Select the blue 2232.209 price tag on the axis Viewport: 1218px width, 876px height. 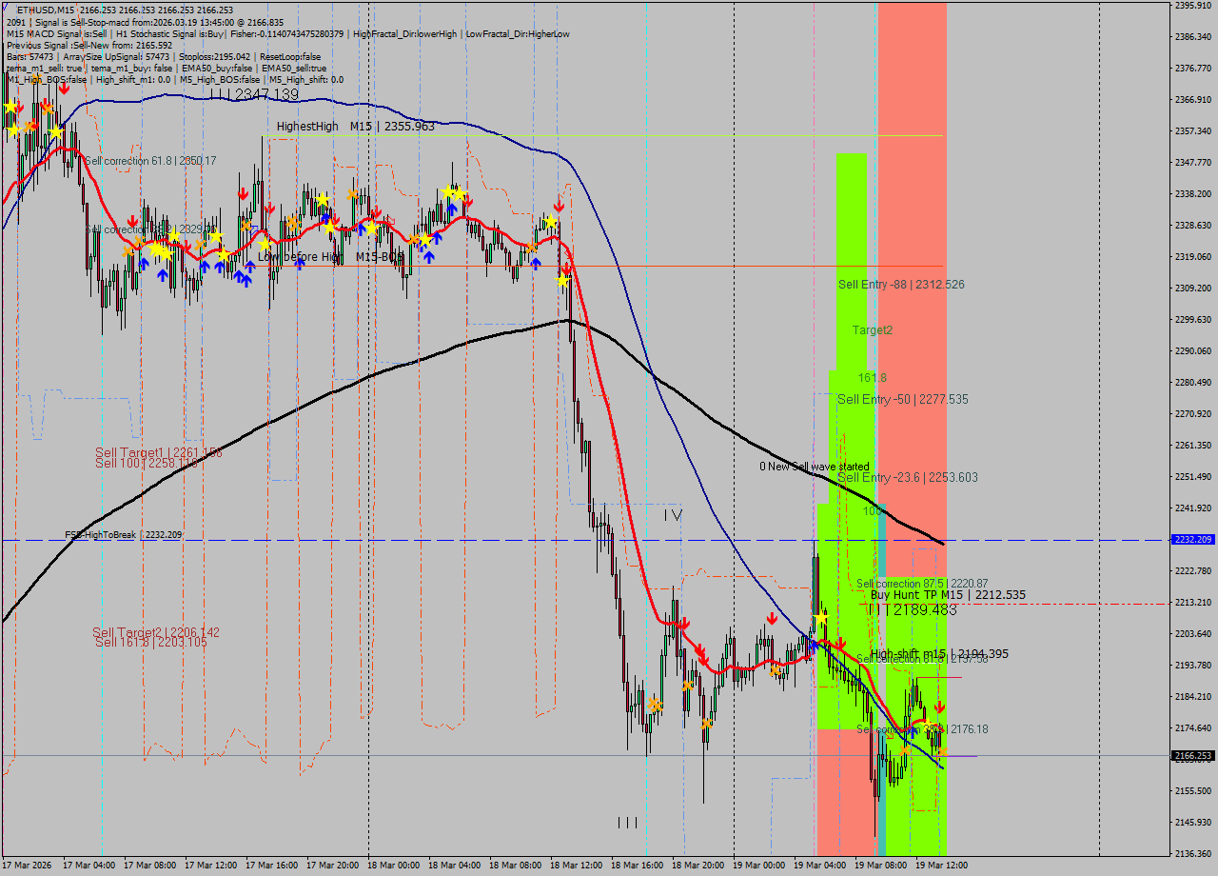point(1192,540)
